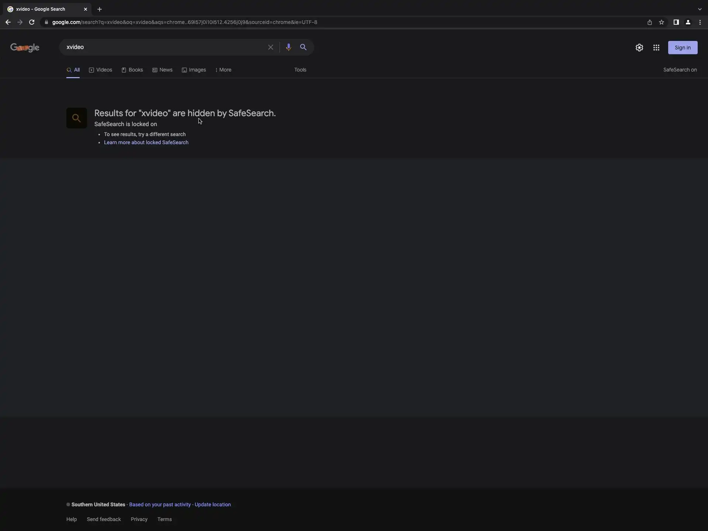Click the Sign in button
The image size is (708, 531).
point(683,48)
